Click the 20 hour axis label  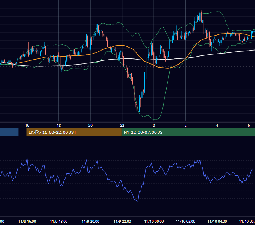pos(90,126)
